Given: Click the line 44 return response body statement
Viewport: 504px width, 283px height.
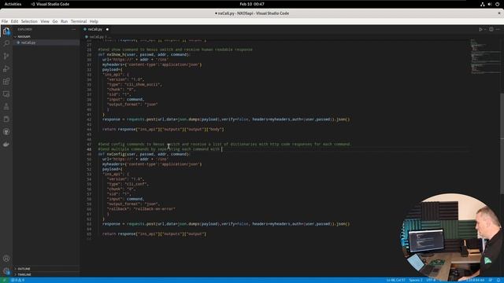Looking at the screenshot, I should point(163,129).
